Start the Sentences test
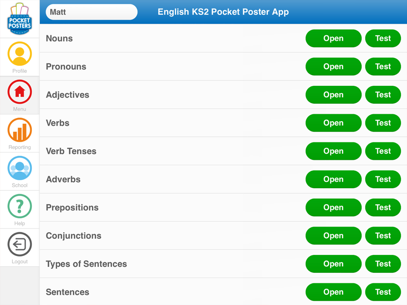This screenshot has width=407, height=305. [383, 292]
